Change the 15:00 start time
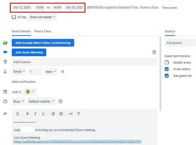This screenshot has width=196, height=145. click(40, 8)
